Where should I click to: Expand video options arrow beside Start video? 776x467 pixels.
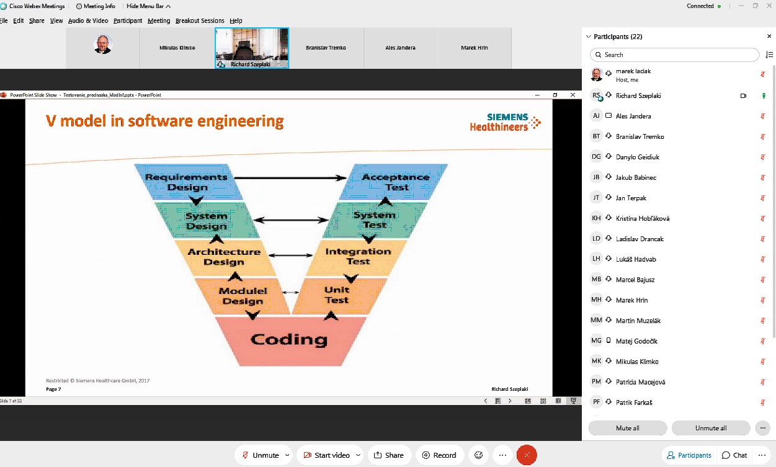[x=358, y=455]
